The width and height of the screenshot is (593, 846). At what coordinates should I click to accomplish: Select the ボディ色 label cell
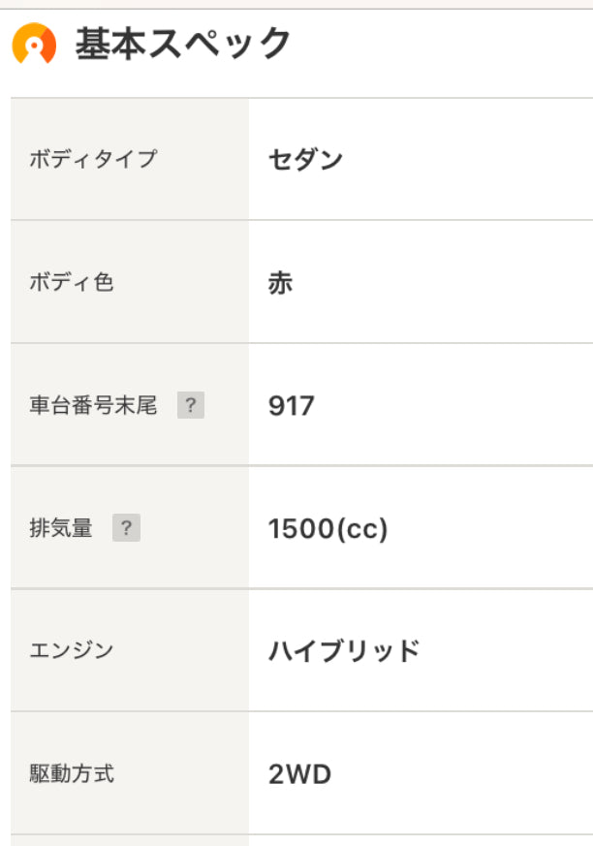coord(130,282)
